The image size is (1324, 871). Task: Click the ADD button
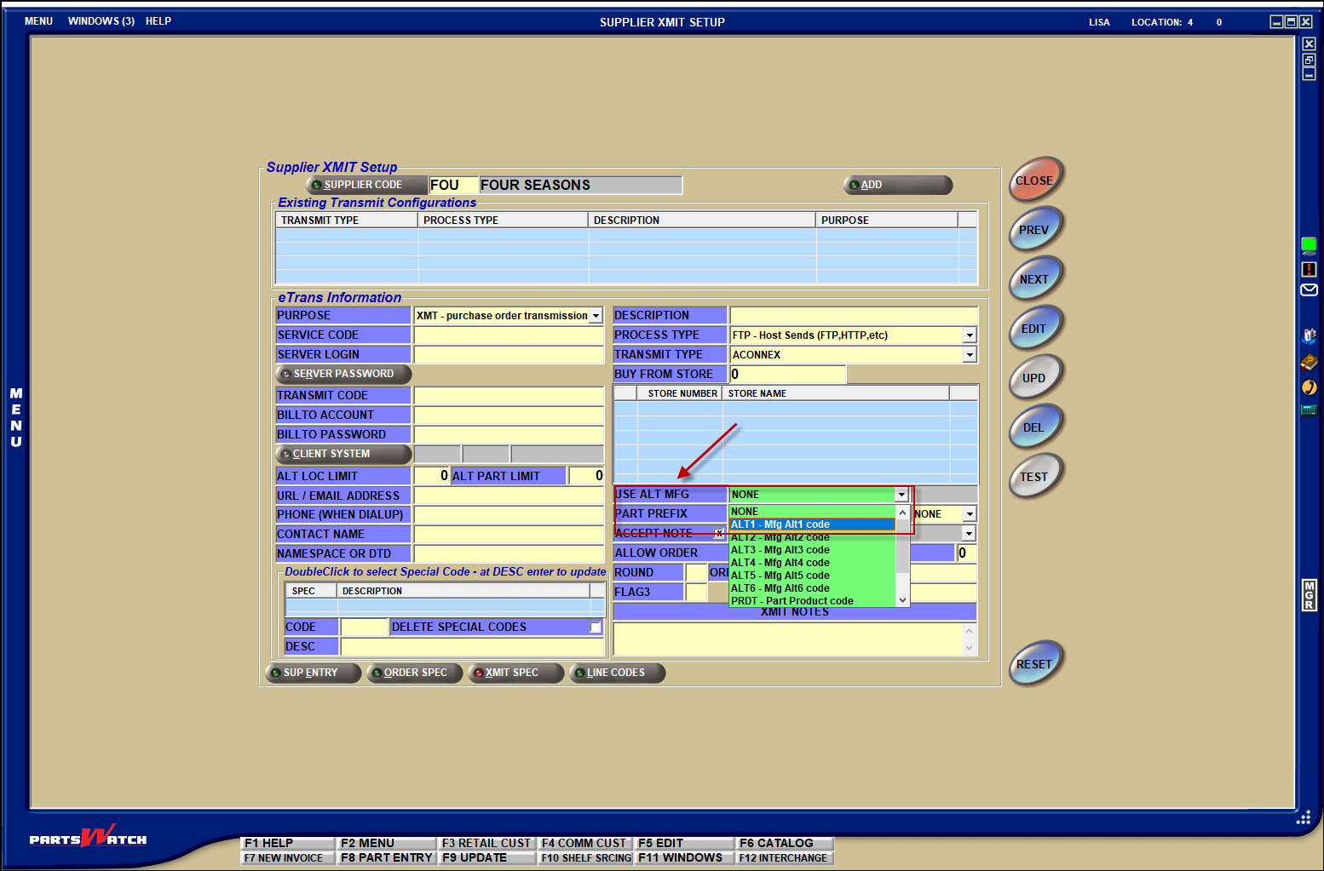(x=897, y=185)
